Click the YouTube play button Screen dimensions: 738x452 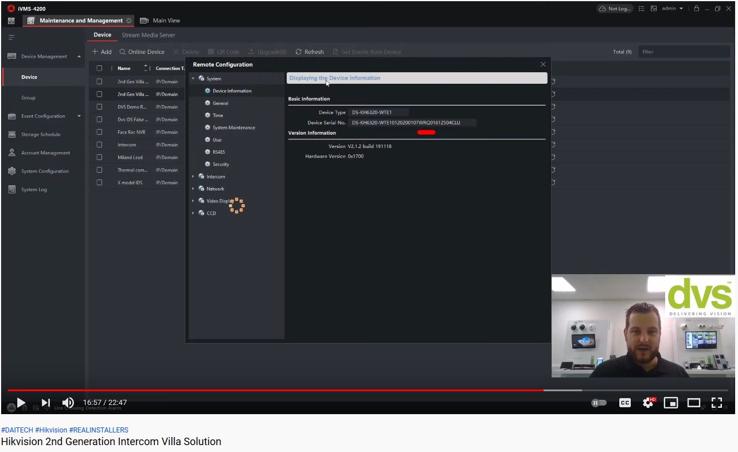(x=21, y=403)
